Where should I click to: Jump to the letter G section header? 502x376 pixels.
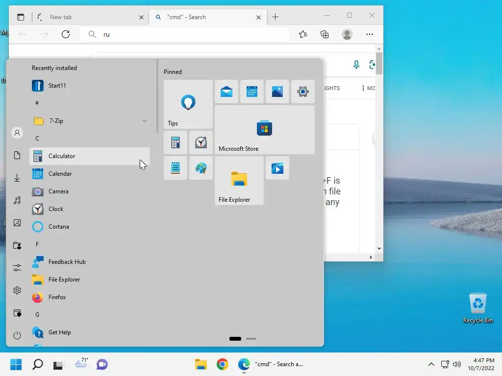click(x=37, y=315)
